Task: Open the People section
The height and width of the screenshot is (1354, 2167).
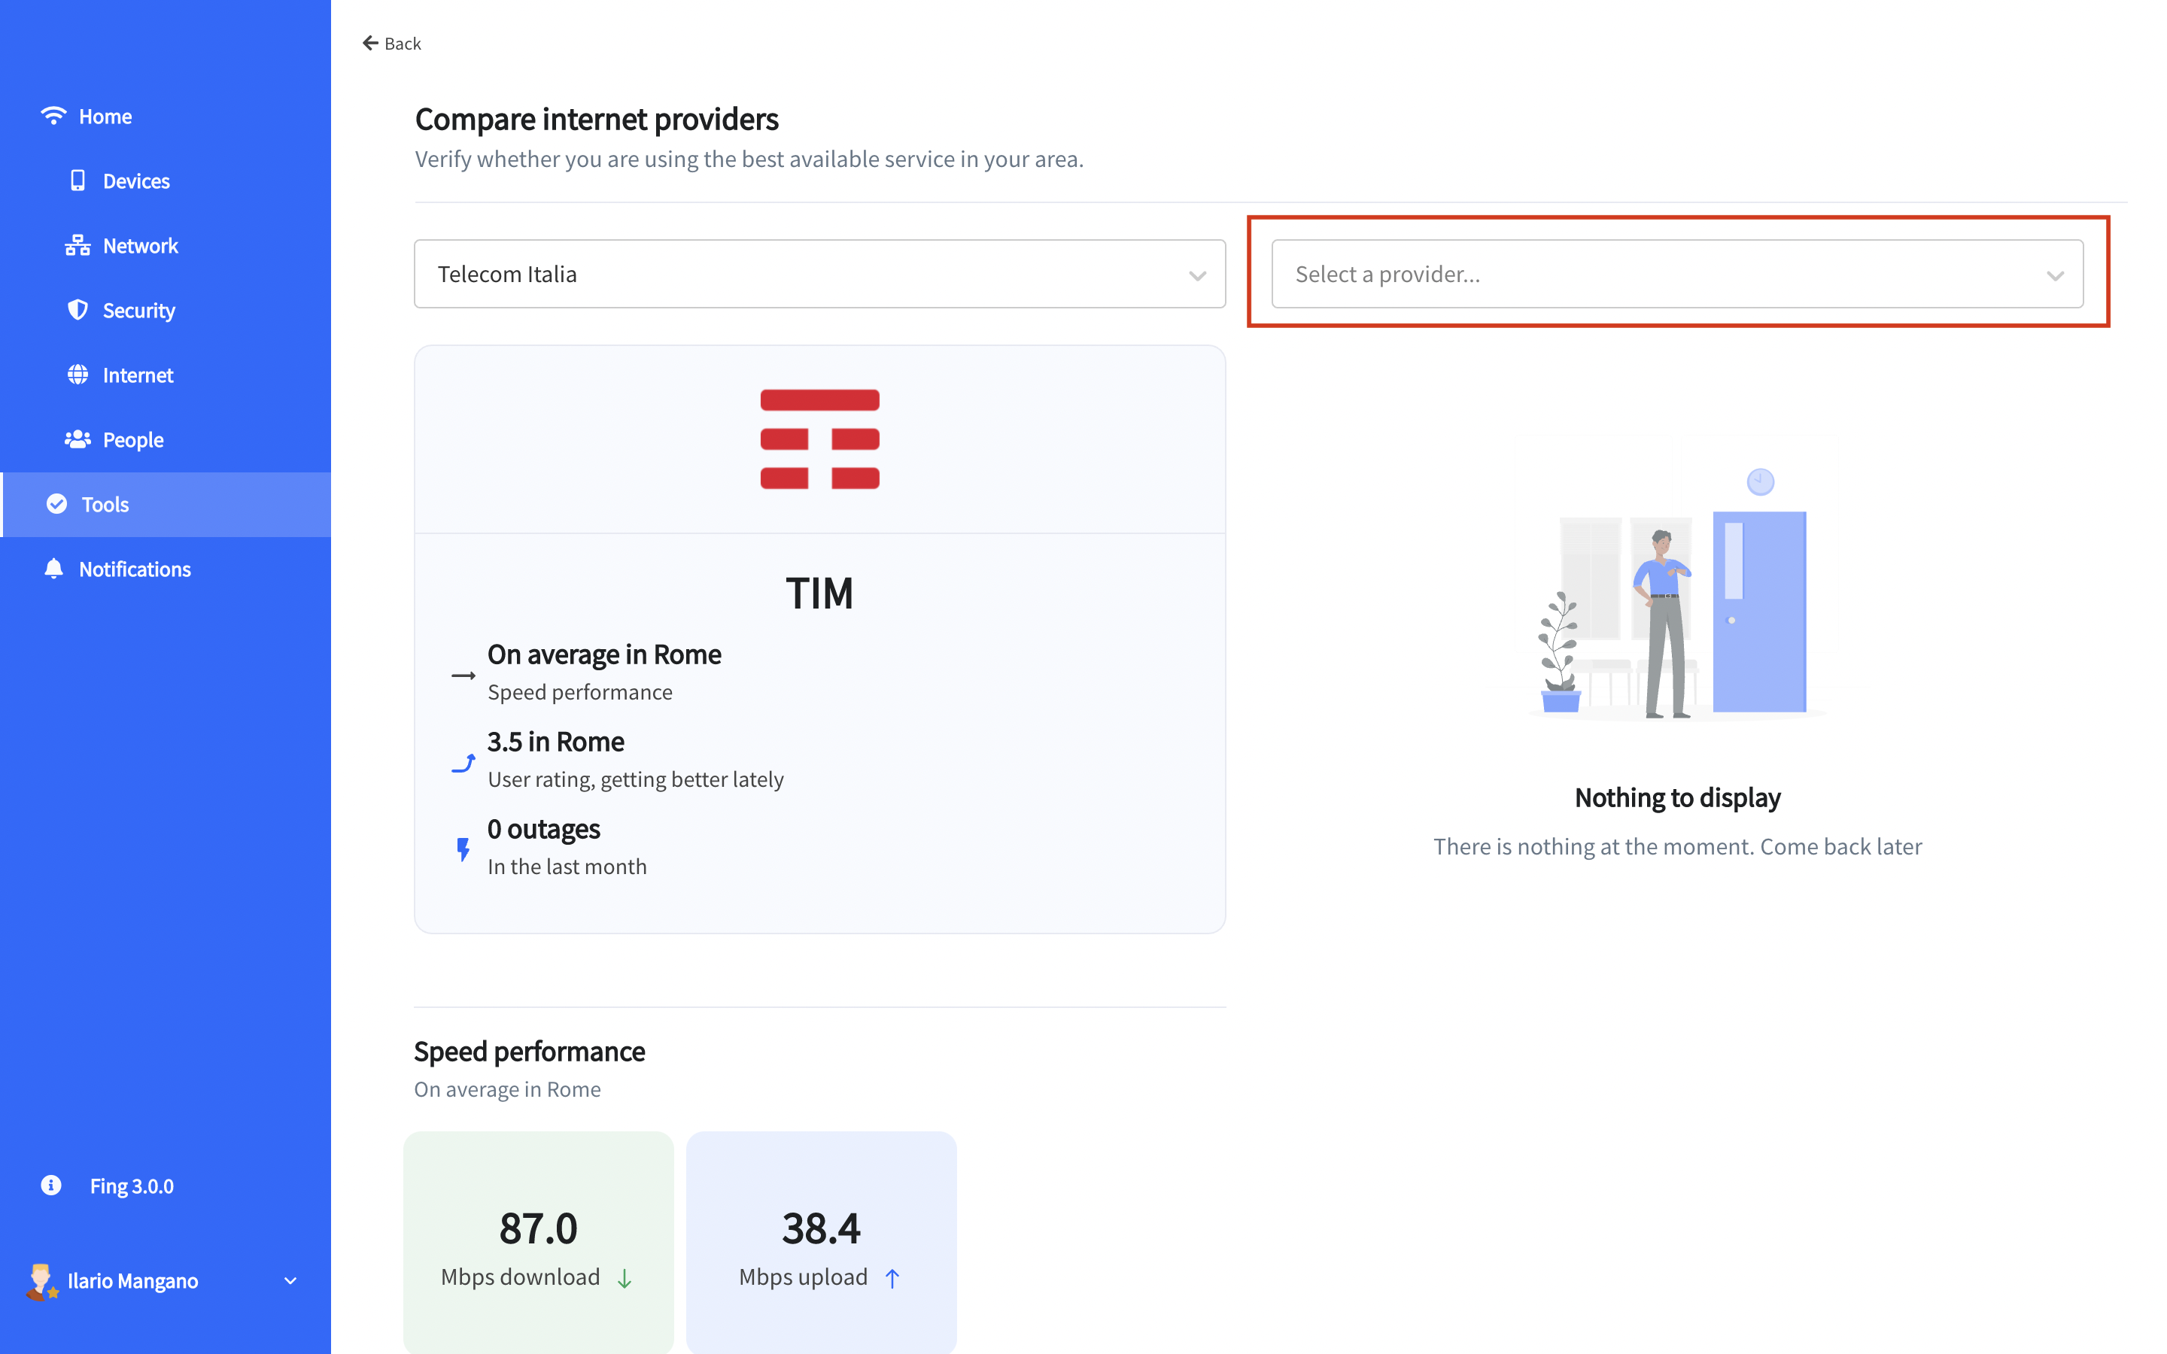Action: (166, 439)
